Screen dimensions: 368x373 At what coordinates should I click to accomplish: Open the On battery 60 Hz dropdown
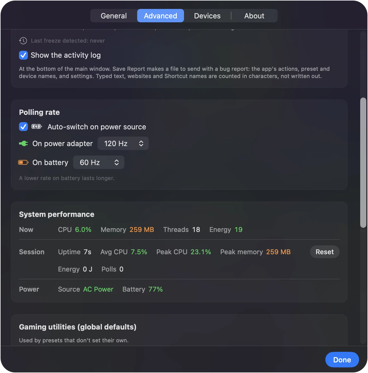pos(99,163)
